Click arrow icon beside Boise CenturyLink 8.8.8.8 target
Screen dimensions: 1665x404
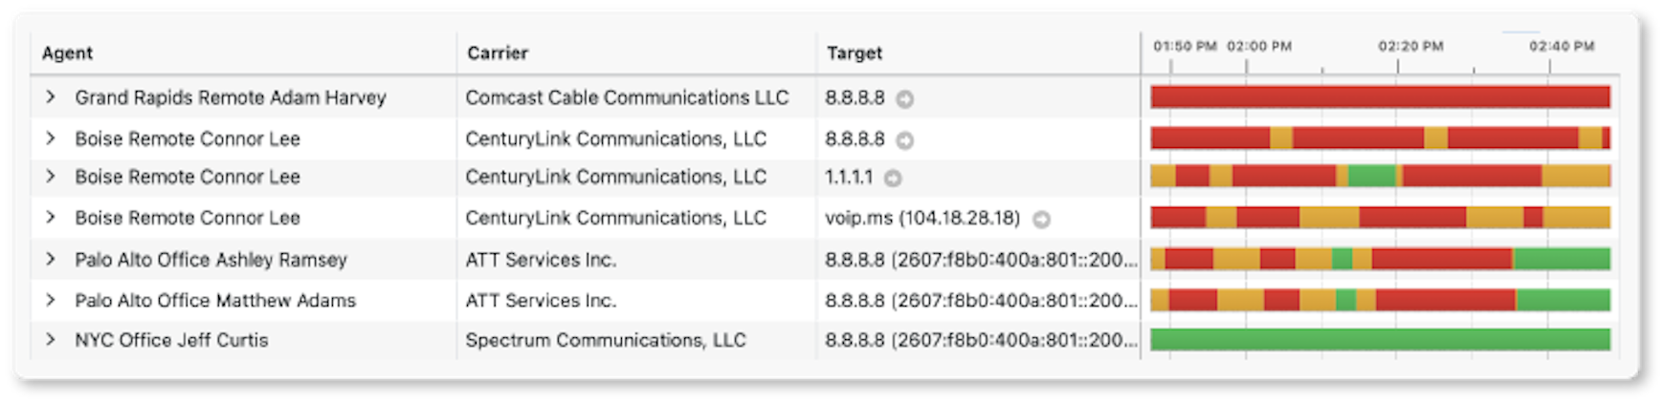904,140
